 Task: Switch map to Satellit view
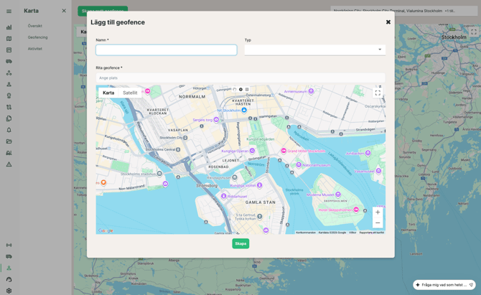pyautogui.click(x=130, y=93)
